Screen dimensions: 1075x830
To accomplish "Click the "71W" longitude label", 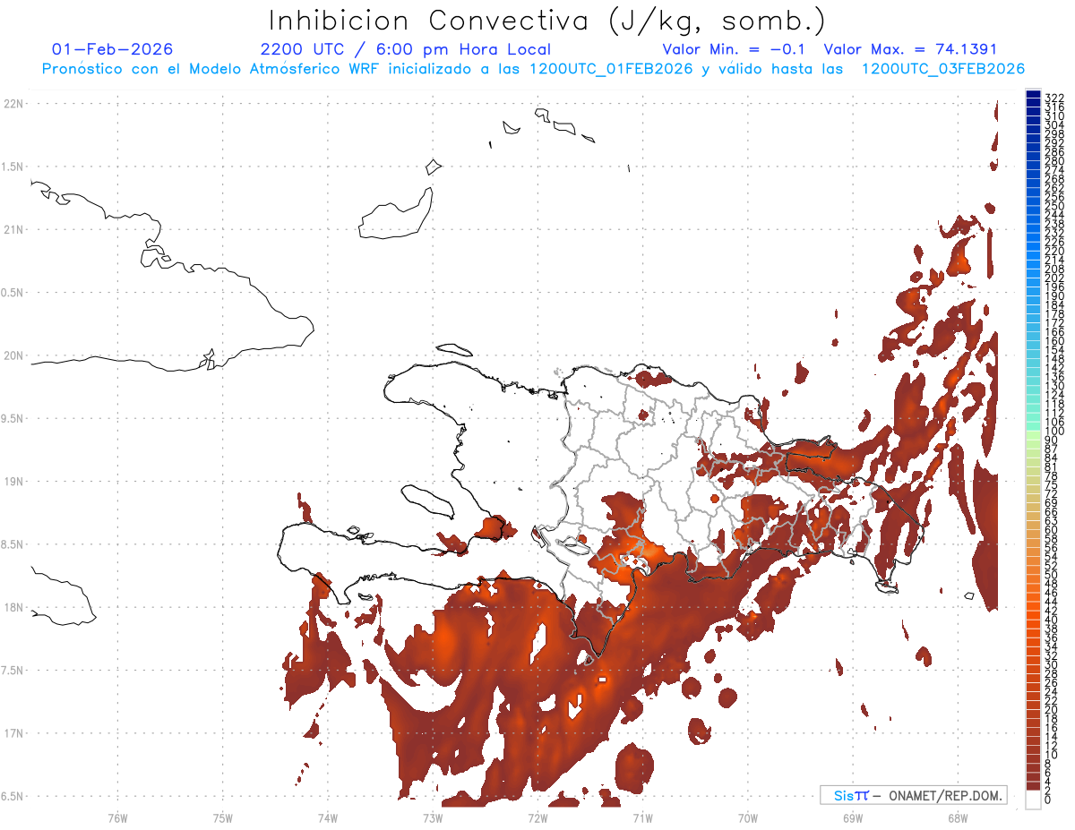I will point(642,817).
